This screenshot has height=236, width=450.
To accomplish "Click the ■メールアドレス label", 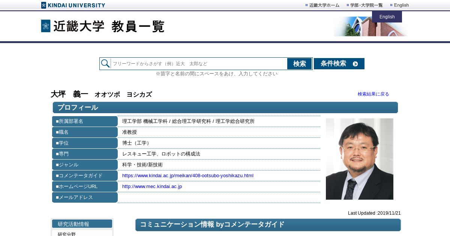I will click(x=85, y=197).
